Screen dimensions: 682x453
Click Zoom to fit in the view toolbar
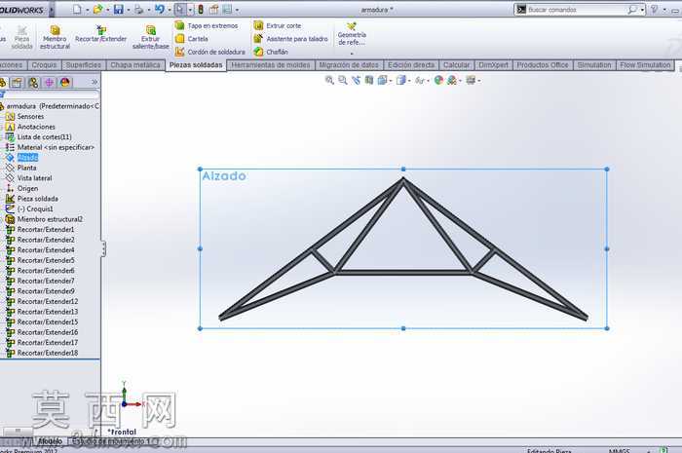click(329, 80)
